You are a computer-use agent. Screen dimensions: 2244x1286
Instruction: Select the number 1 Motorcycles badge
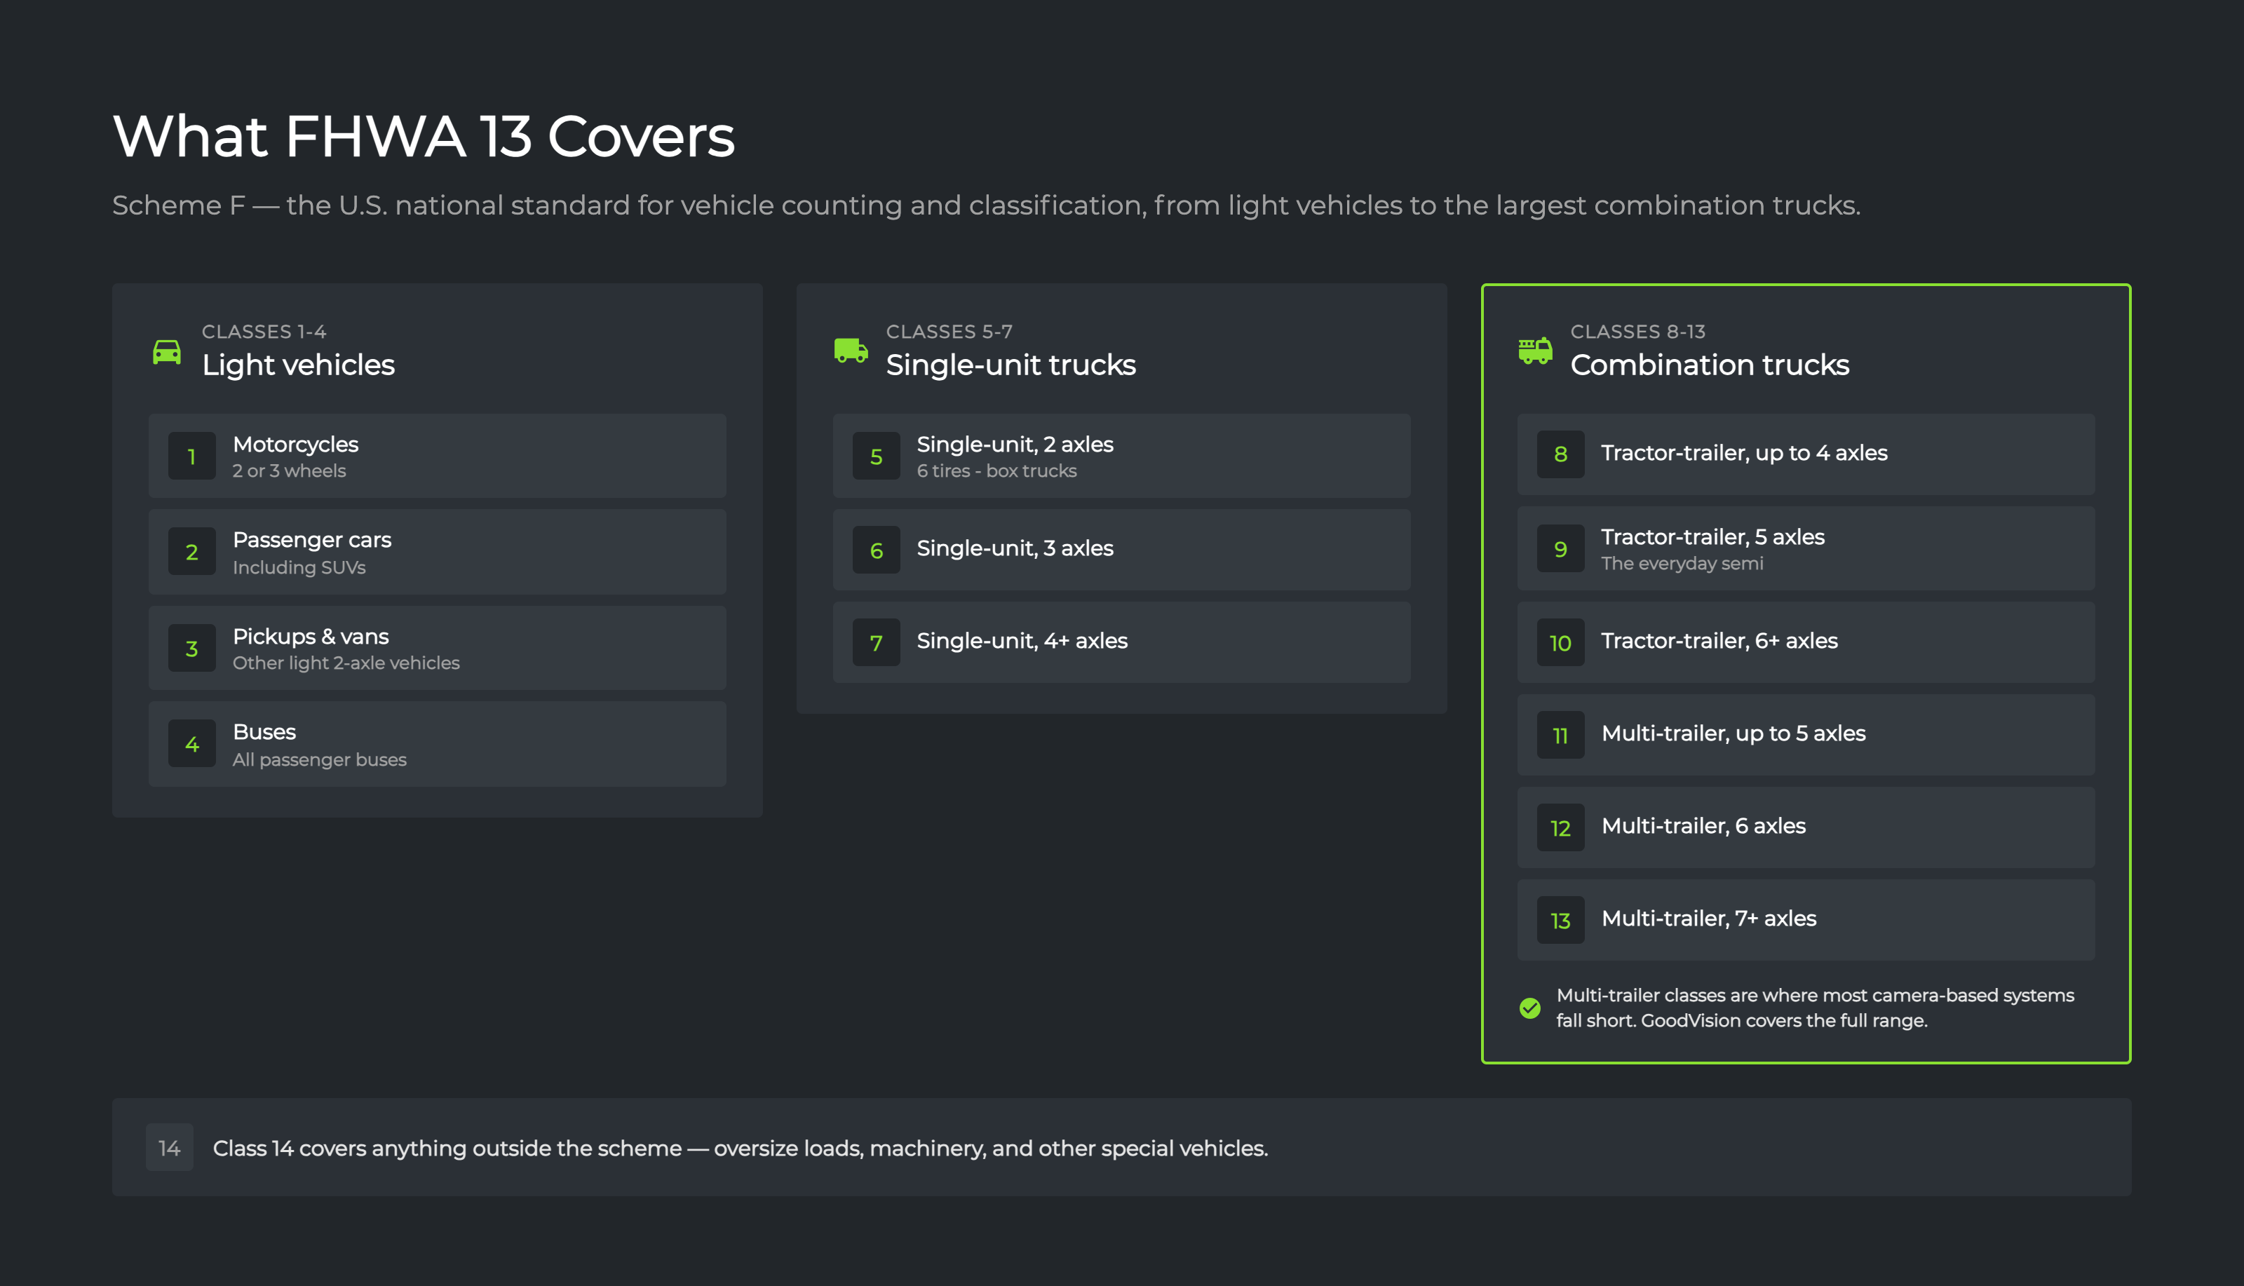pos(191,456)
